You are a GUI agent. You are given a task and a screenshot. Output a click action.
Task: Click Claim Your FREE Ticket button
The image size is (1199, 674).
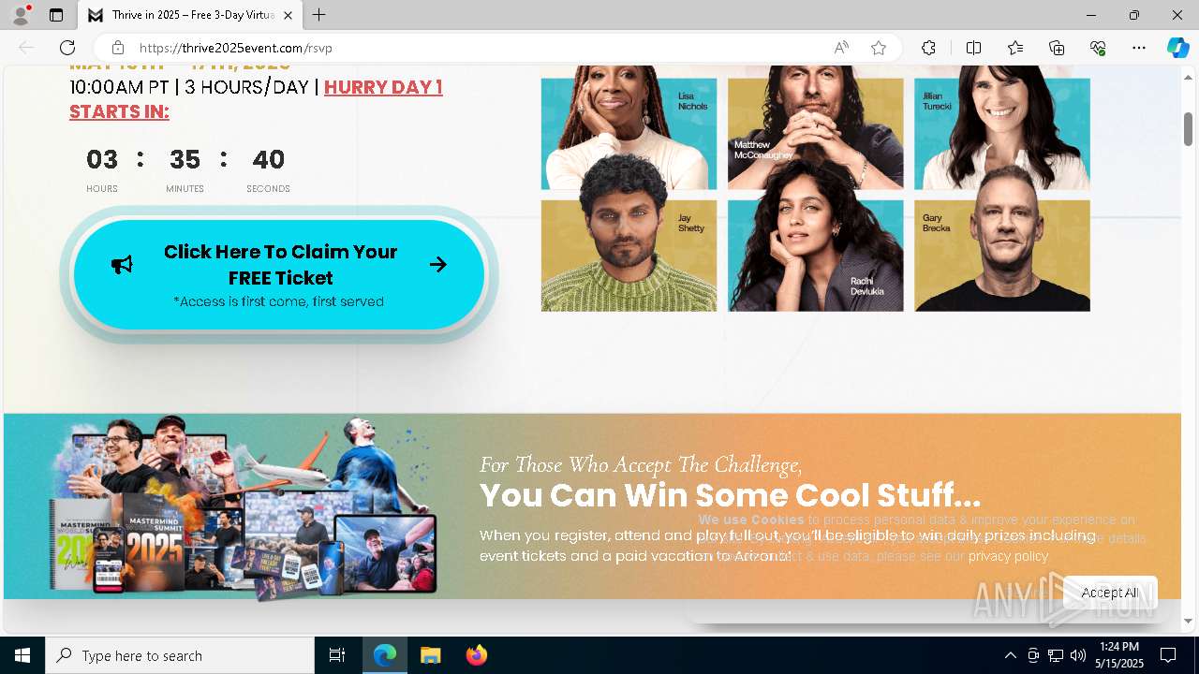point(279,274)
